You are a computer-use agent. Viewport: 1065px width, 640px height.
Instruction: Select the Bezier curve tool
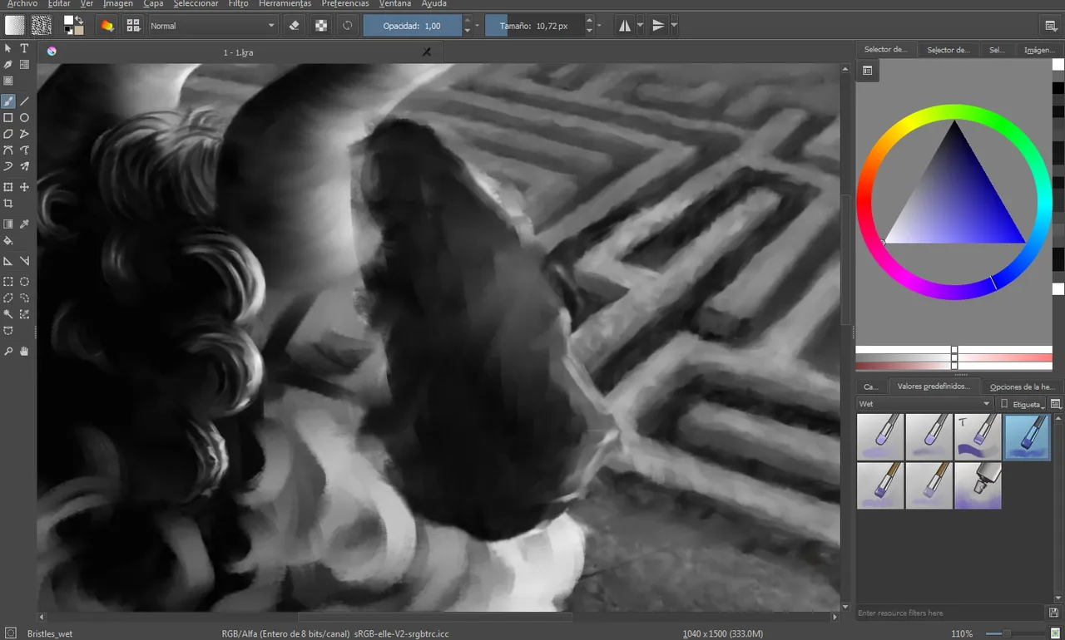8,150
